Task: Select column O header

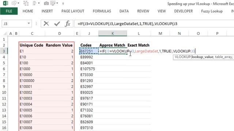Action: (x=198, y=33)
